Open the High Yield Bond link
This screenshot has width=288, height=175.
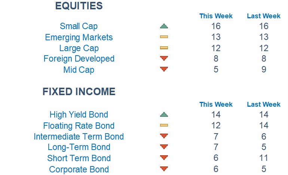pos(79,115)
